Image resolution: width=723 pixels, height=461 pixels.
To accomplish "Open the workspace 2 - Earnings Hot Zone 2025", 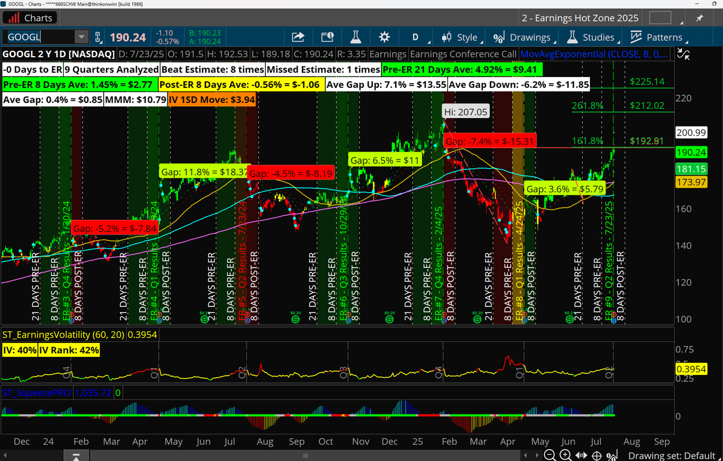I will (580, 18).
